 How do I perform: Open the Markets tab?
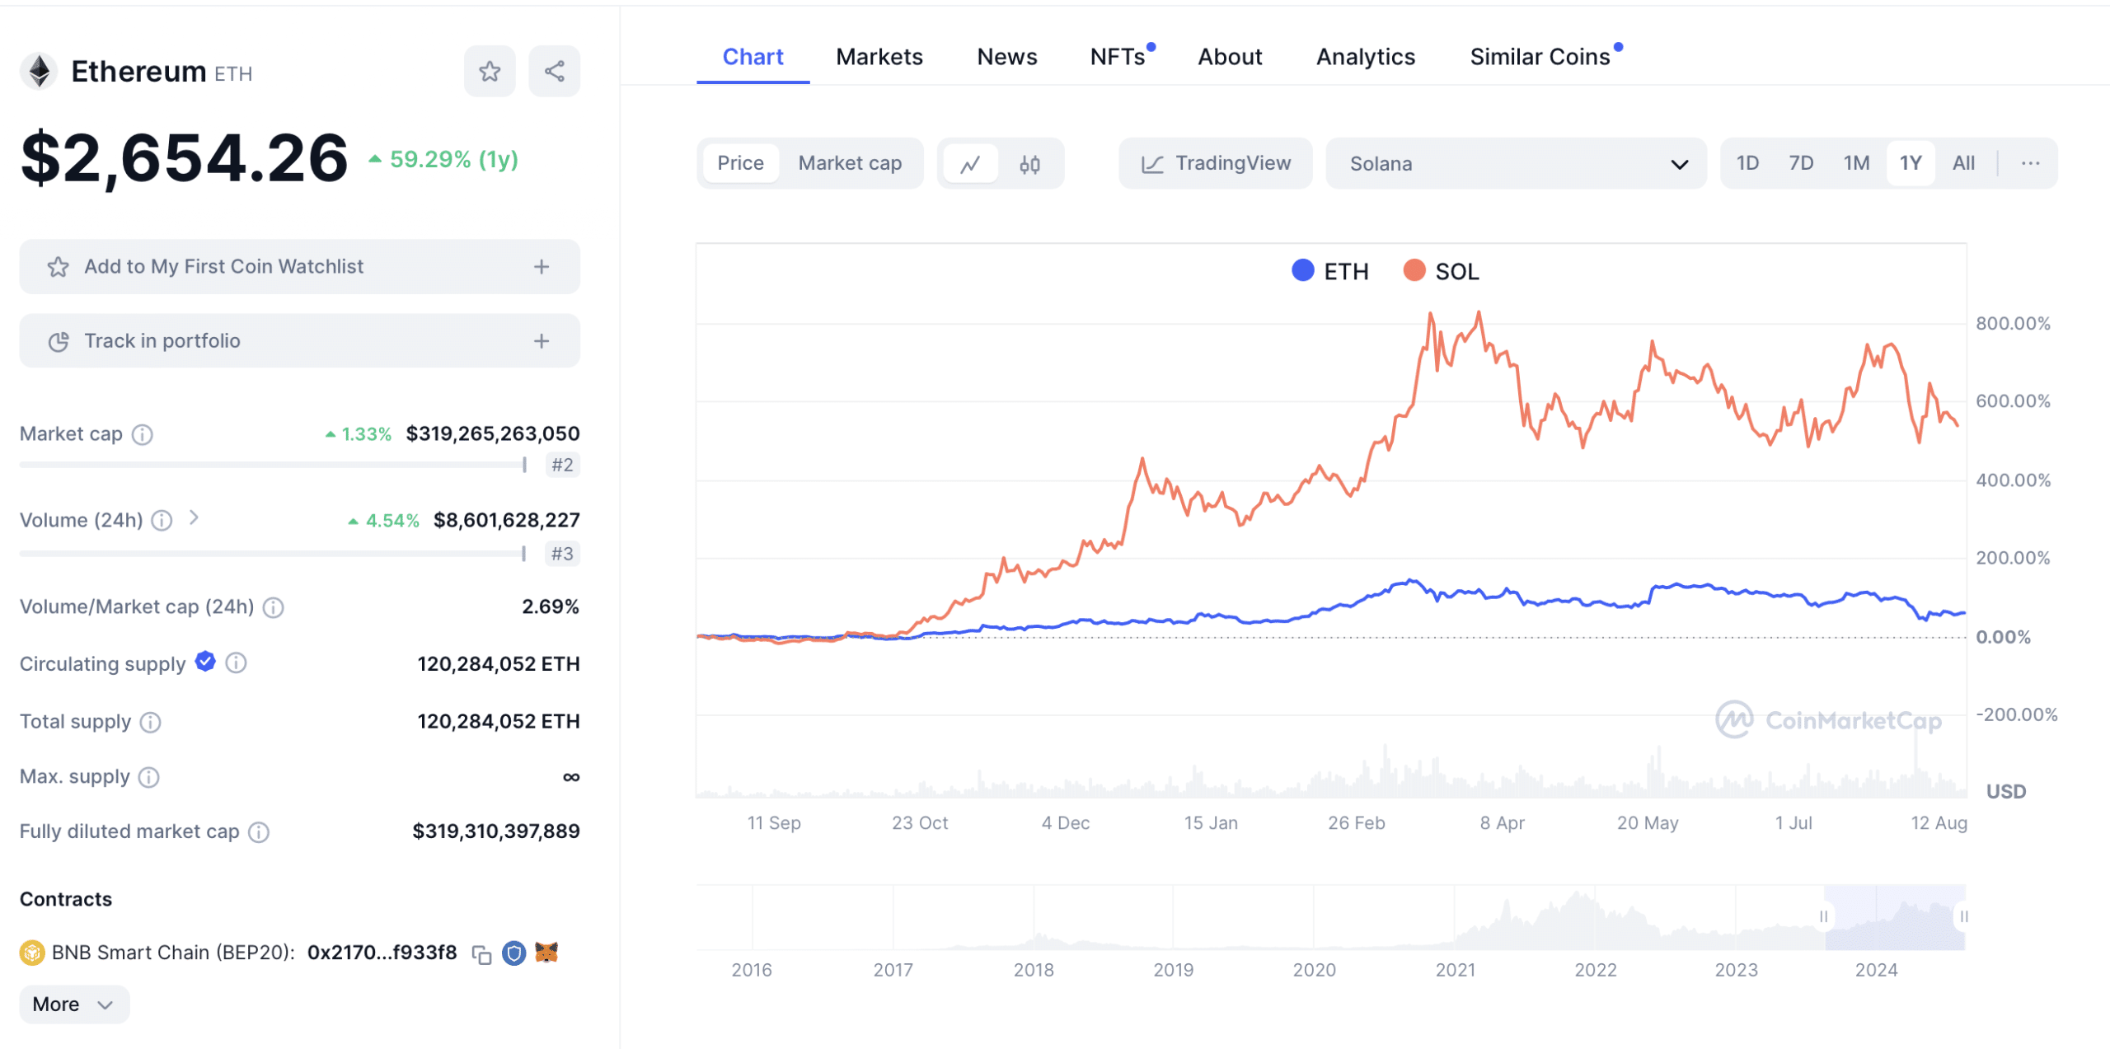point(879,57)
